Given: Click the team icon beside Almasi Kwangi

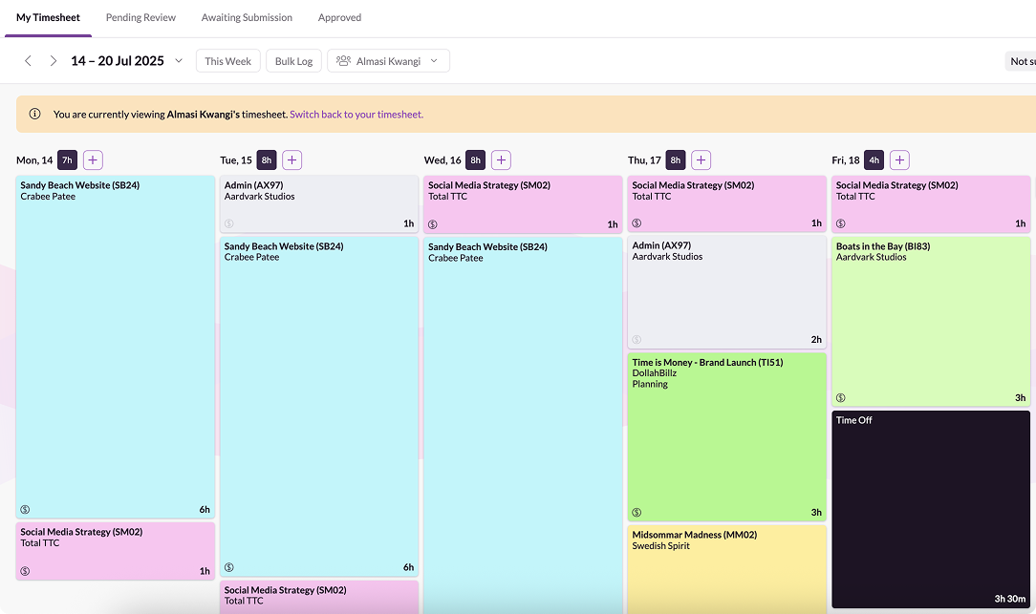Looking at the screenshot, I should (x=342, y=60).
